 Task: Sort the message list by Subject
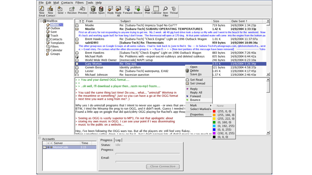(x=166, y=21)
